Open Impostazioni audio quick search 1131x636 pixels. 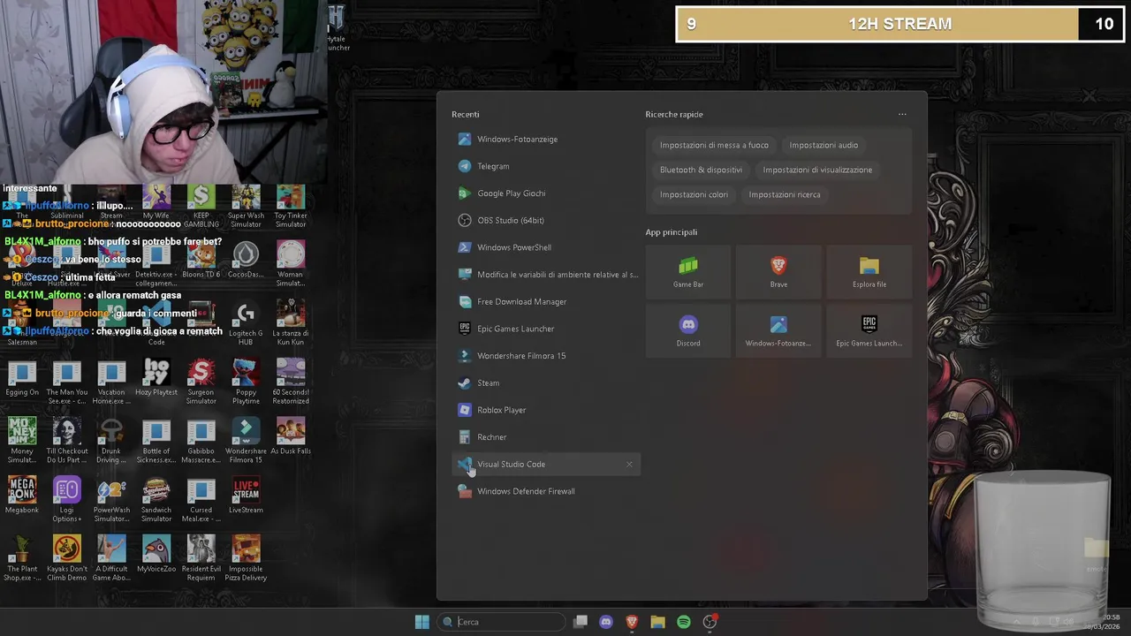(824, 145)
